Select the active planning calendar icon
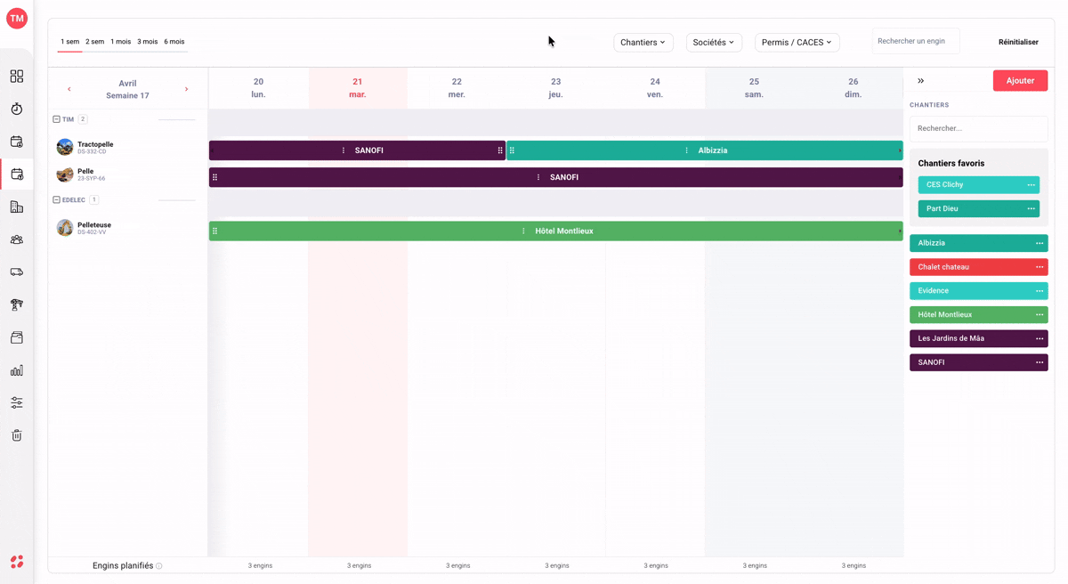The image size is (1068, 584). (x=17, y=174)
